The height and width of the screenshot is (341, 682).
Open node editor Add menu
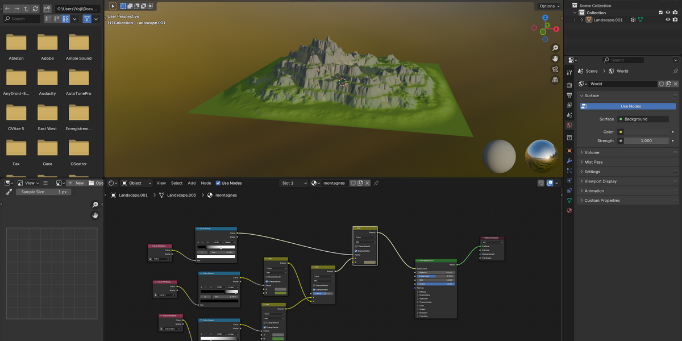(x=192, y=183)
